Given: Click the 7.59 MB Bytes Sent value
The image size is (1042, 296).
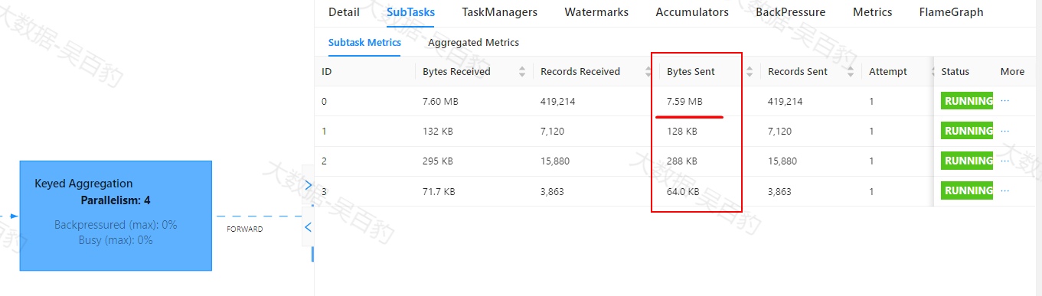Looking at the screenshot, I should pyautogui.click(x=684, y=101).
